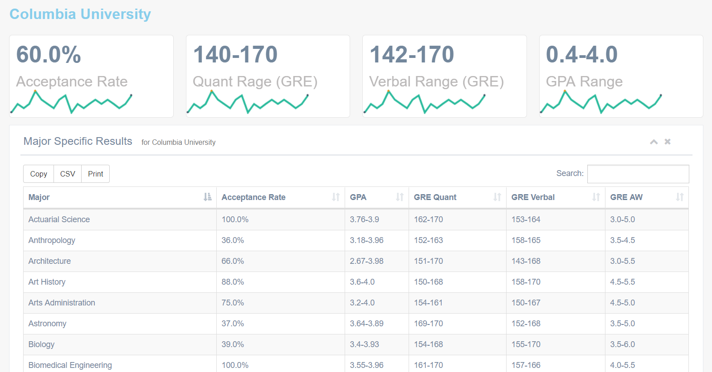
Task: Click the 60.0% acceptance rate value
Action: coord(49,55)
